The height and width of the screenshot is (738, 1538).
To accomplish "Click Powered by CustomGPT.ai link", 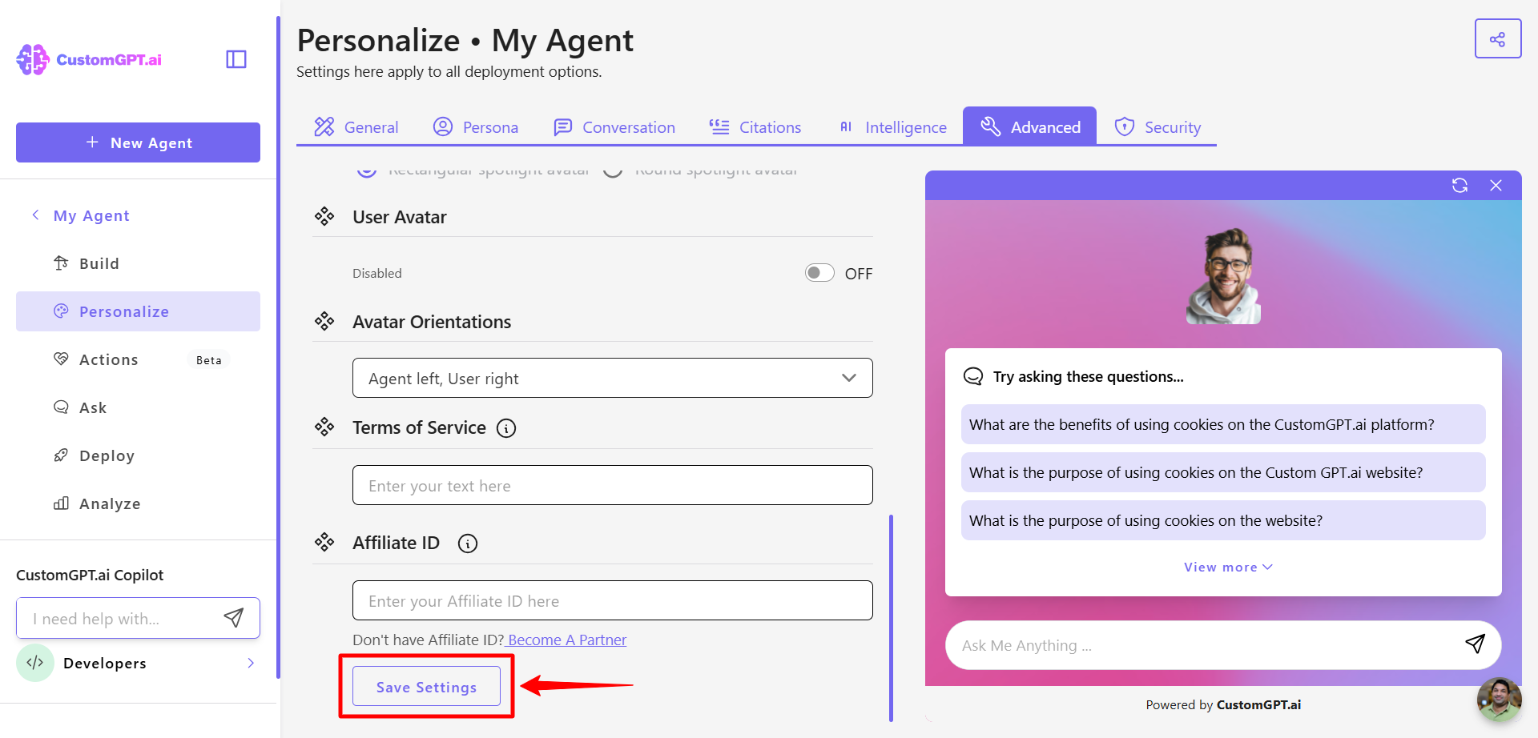I will click(x=1223, y=704).
